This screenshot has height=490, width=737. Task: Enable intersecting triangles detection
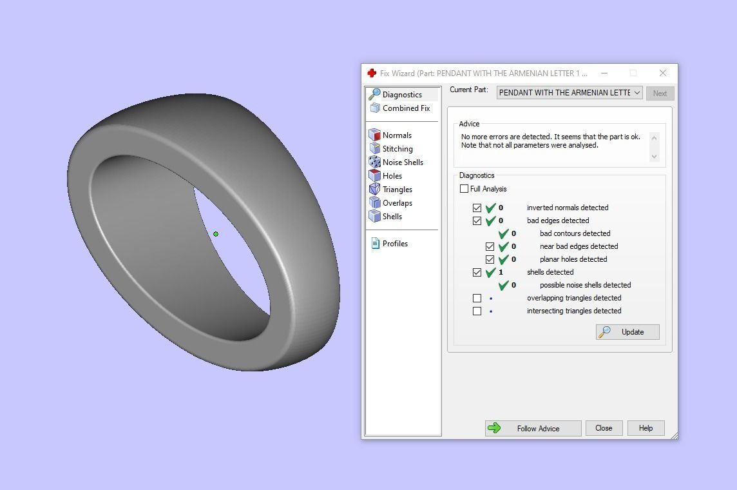tap(477, 311)
